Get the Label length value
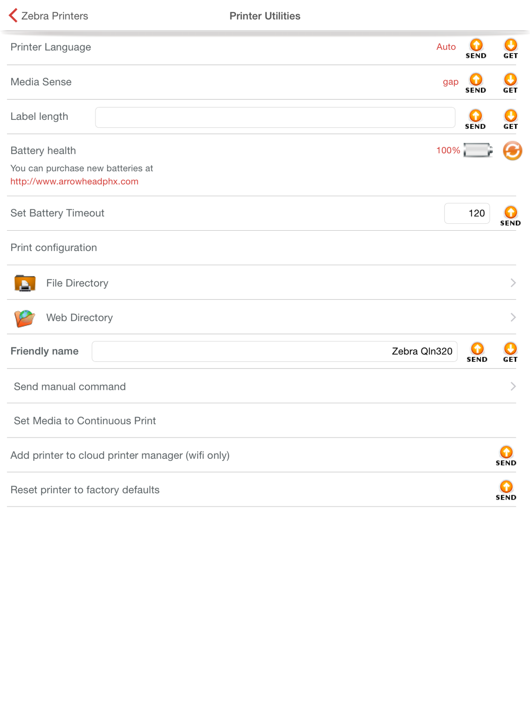Viewport: 530px width, 707px height. [x=510, y=119]
